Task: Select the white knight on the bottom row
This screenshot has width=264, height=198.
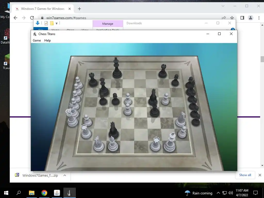Action: click(98, 144)
